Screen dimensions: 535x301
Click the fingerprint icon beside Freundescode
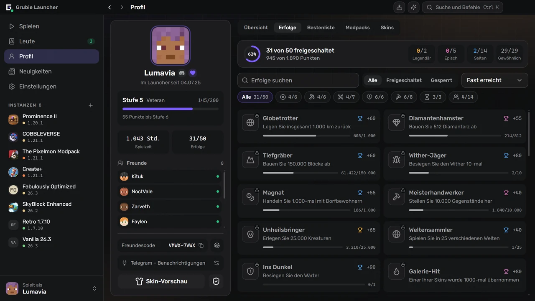pyautogui.click(x=217, y=245)
